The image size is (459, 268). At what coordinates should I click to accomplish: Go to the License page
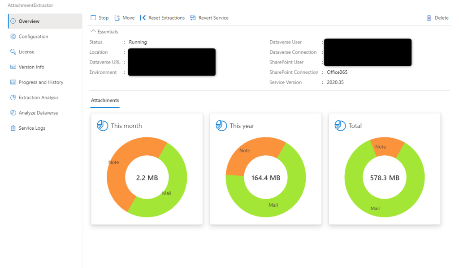(45, 52)
